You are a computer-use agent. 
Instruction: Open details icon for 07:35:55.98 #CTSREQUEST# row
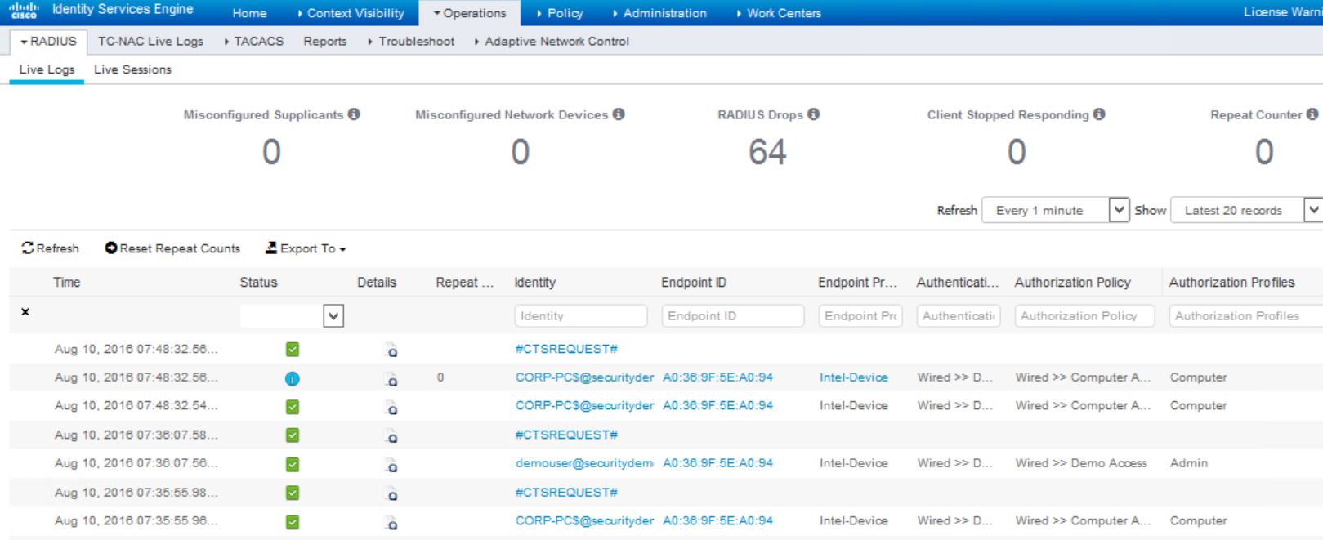pyautogui.click(x=391, y=493)
